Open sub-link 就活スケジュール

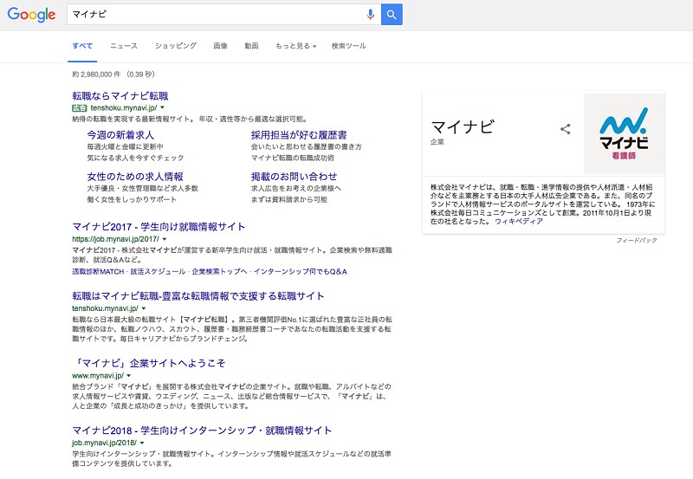pos(158,271)
